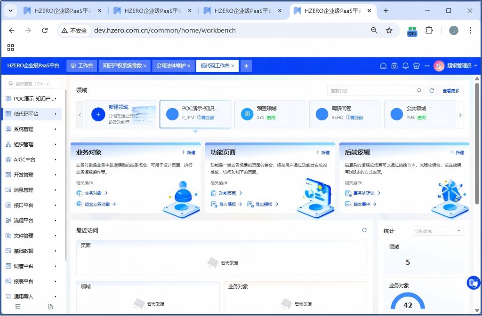Click the blue plus icon for 新建领域
482x316 pixels.
(98, 114)
